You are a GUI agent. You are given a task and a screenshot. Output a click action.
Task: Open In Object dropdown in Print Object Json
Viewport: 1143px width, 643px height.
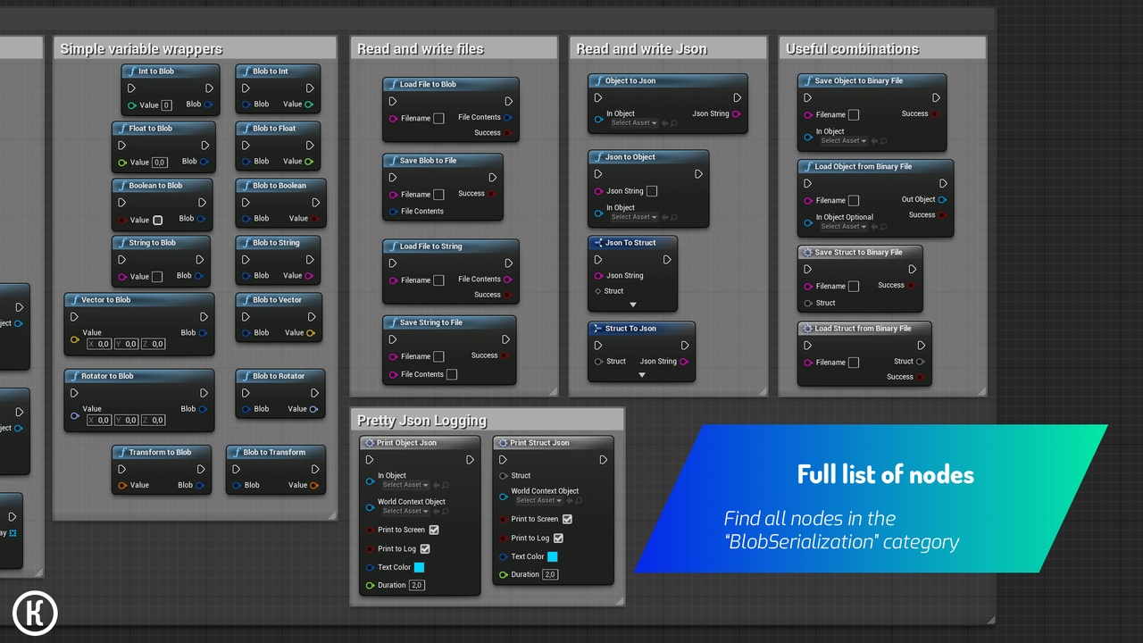coord(406,485)
